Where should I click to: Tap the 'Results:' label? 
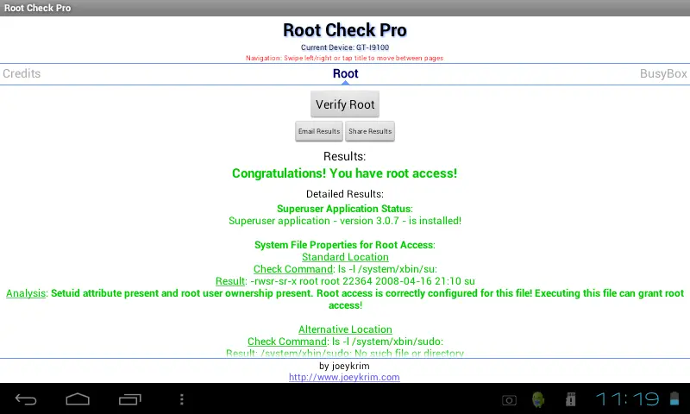pyautogui.click(x=344, y=156)
